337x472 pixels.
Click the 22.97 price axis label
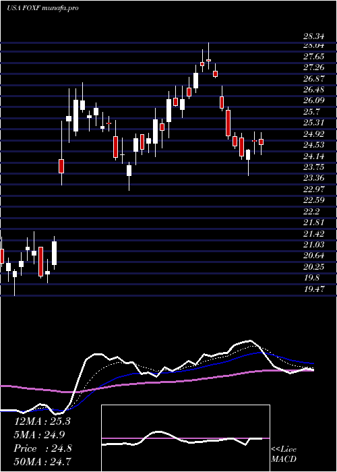click(x=314, y=189)
